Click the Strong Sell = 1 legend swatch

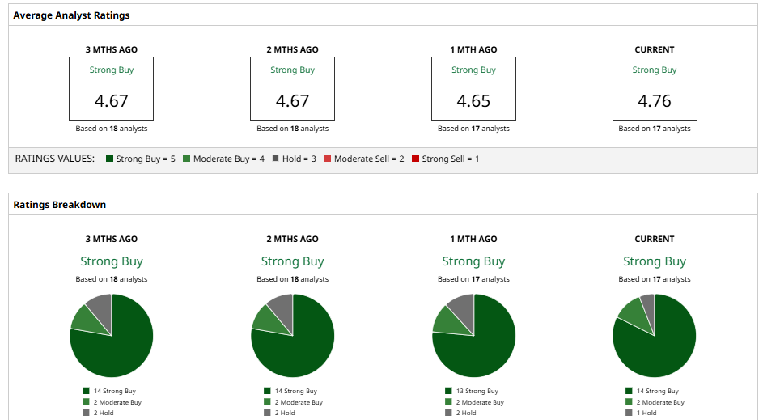415,159
